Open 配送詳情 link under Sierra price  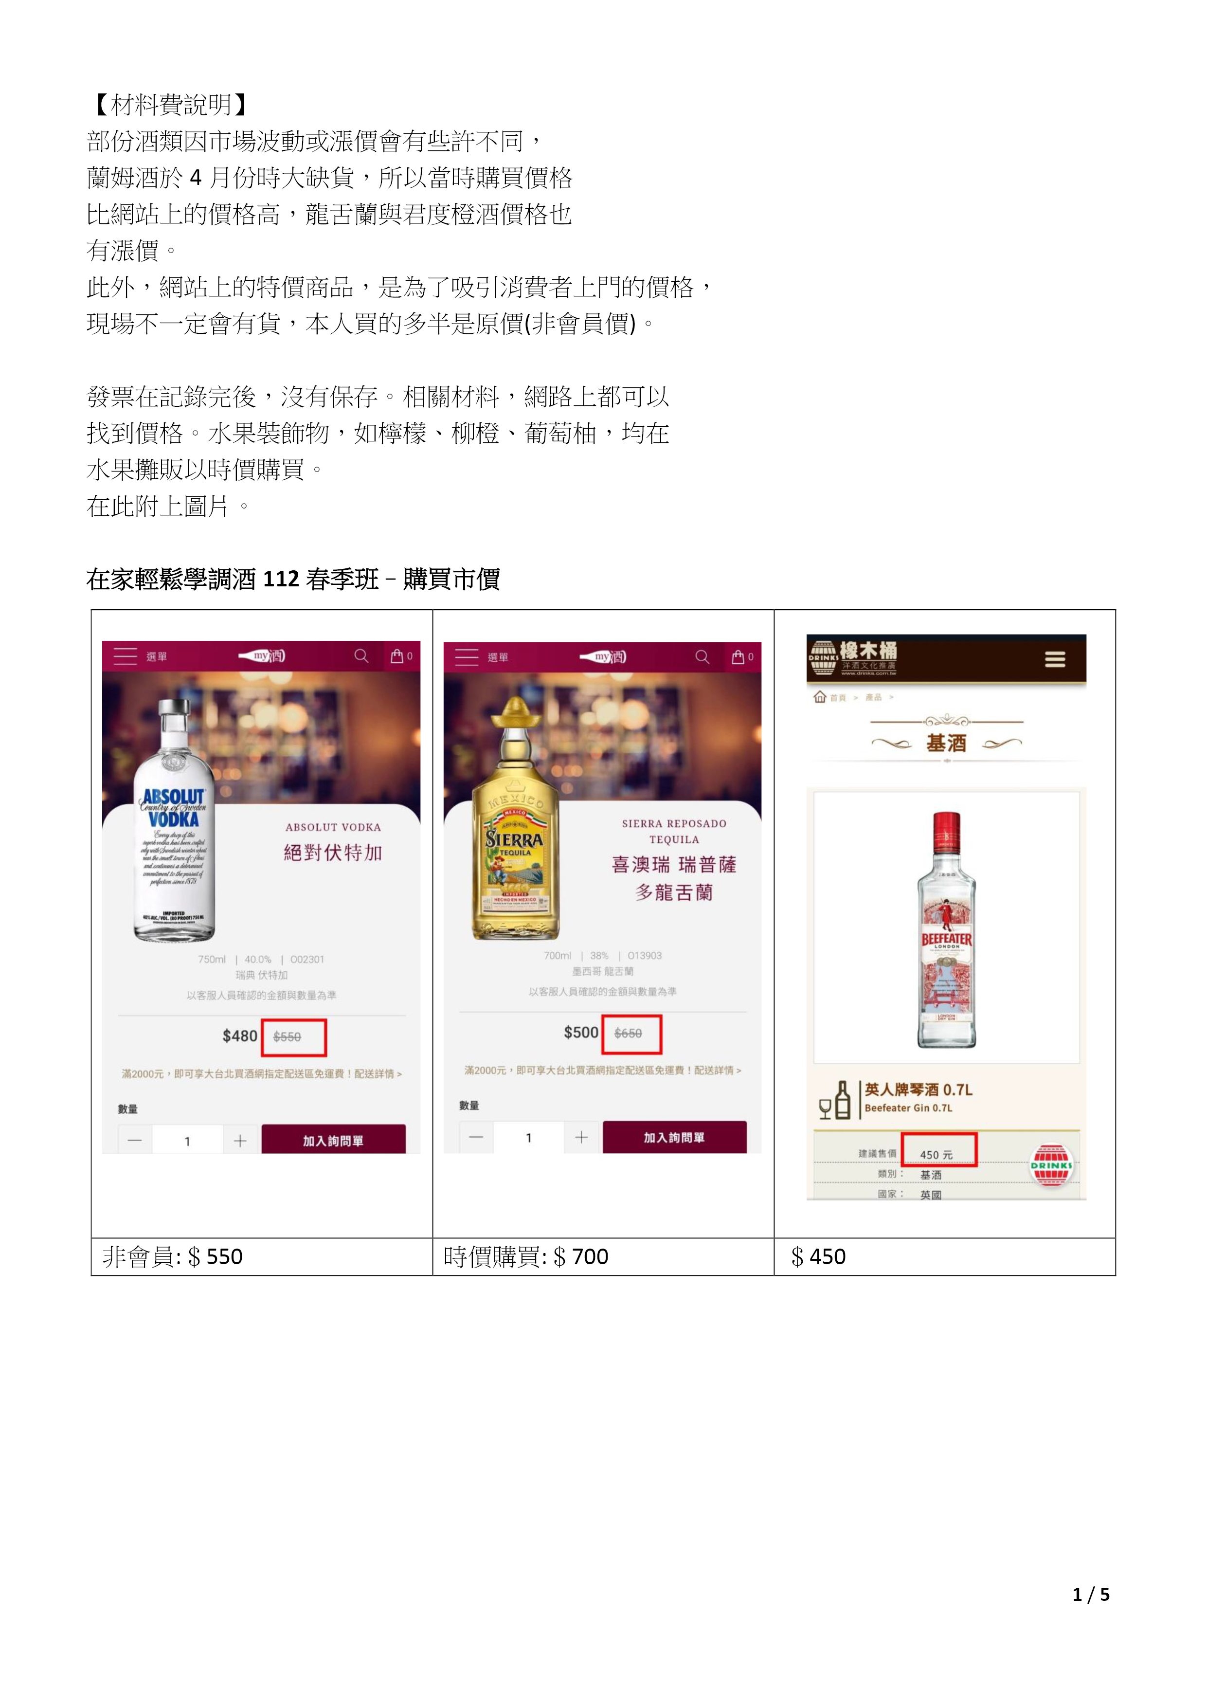(717, 1070)
